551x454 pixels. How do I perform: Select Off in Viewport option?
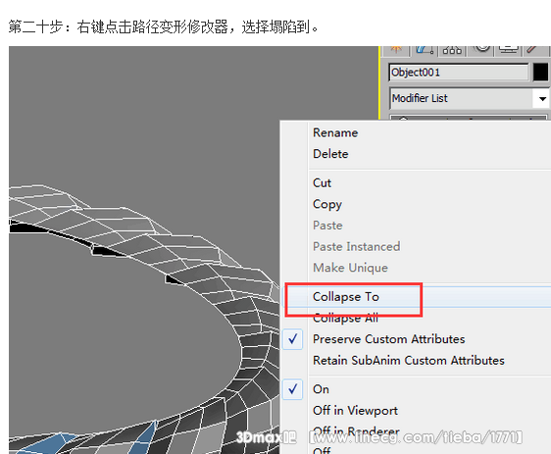355,411
